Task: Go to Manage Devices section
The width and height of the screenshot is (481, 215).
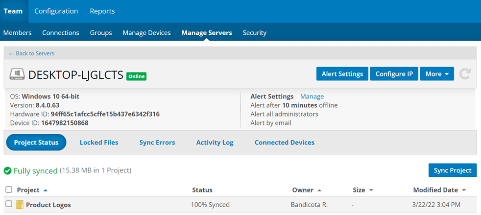Action: [146, 33]
